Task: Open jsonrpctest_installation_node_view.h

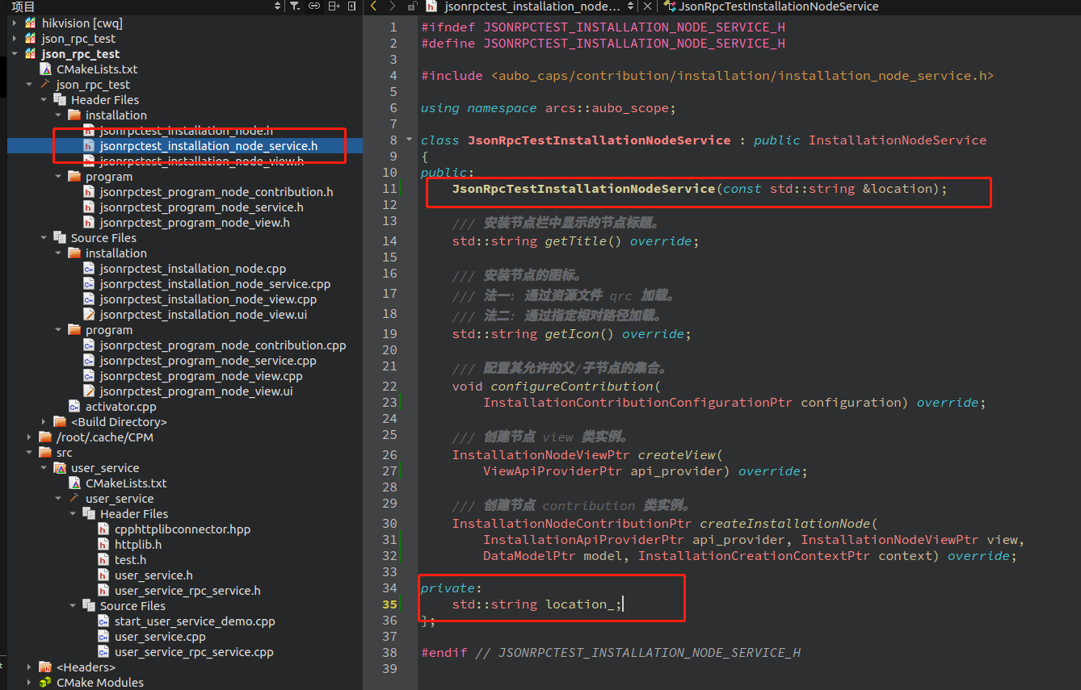Action: click(x=201, y=161)
